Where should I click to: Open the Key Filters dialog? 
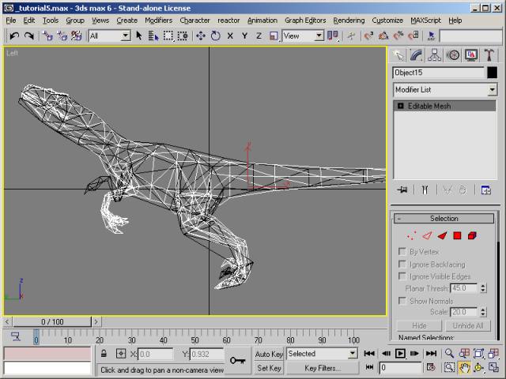323,368
